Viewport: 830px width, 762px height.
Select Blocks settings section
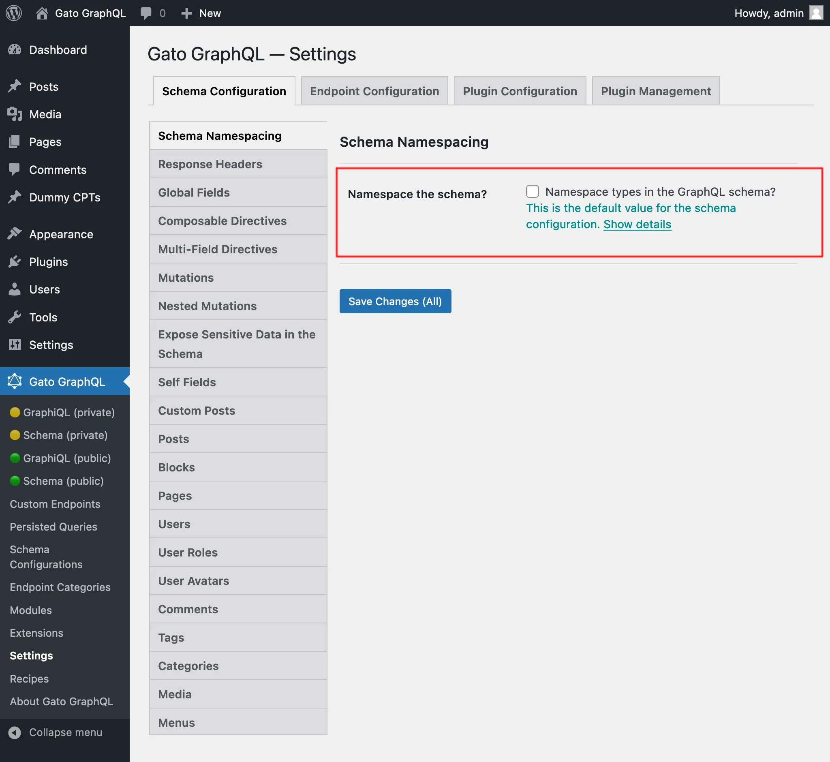238,467
